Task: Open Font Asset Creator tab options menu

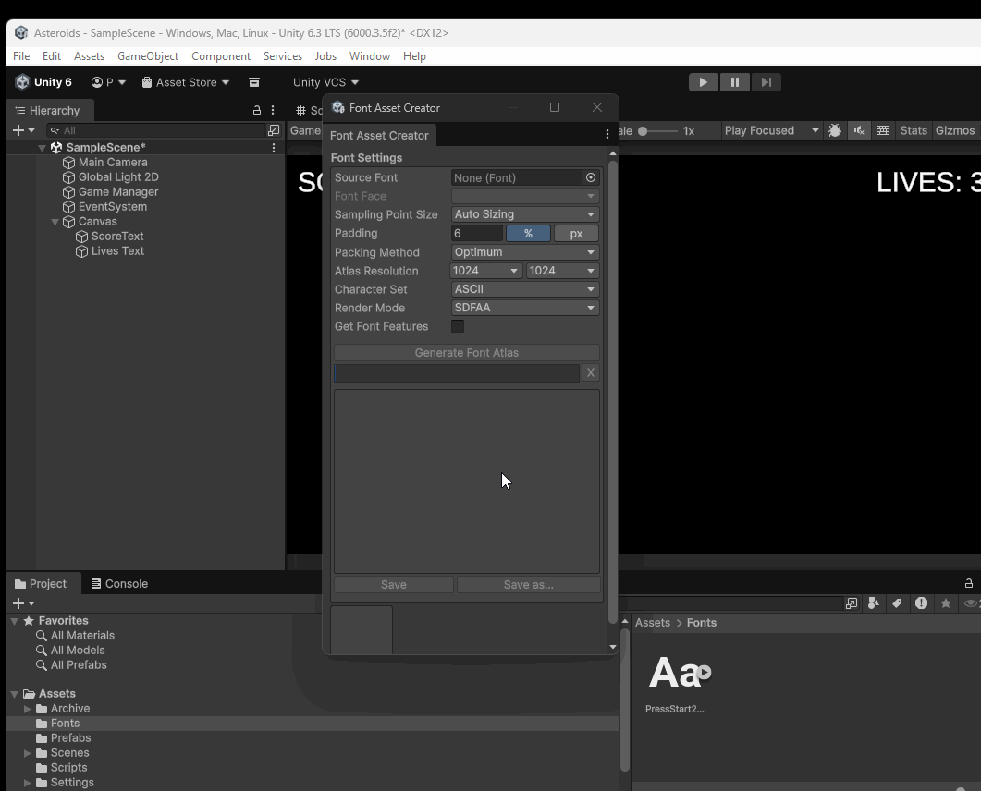Action: (x=607, y=134)
